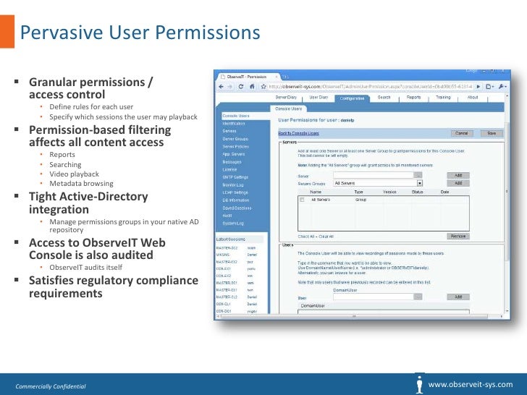Click the Server text input field
The width and height of the screenshot is (527, 395).
pyautogui.click(x=373, y=175)
